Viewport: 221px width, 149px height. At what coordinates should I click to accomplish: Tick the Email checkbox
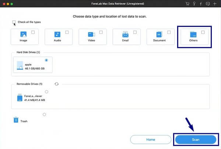pyautogui.click(x=135, y=32)
